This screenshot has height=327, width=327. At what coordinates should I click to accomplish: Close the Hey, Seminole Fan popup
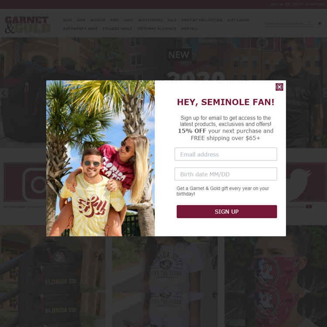tap(279, 87)
